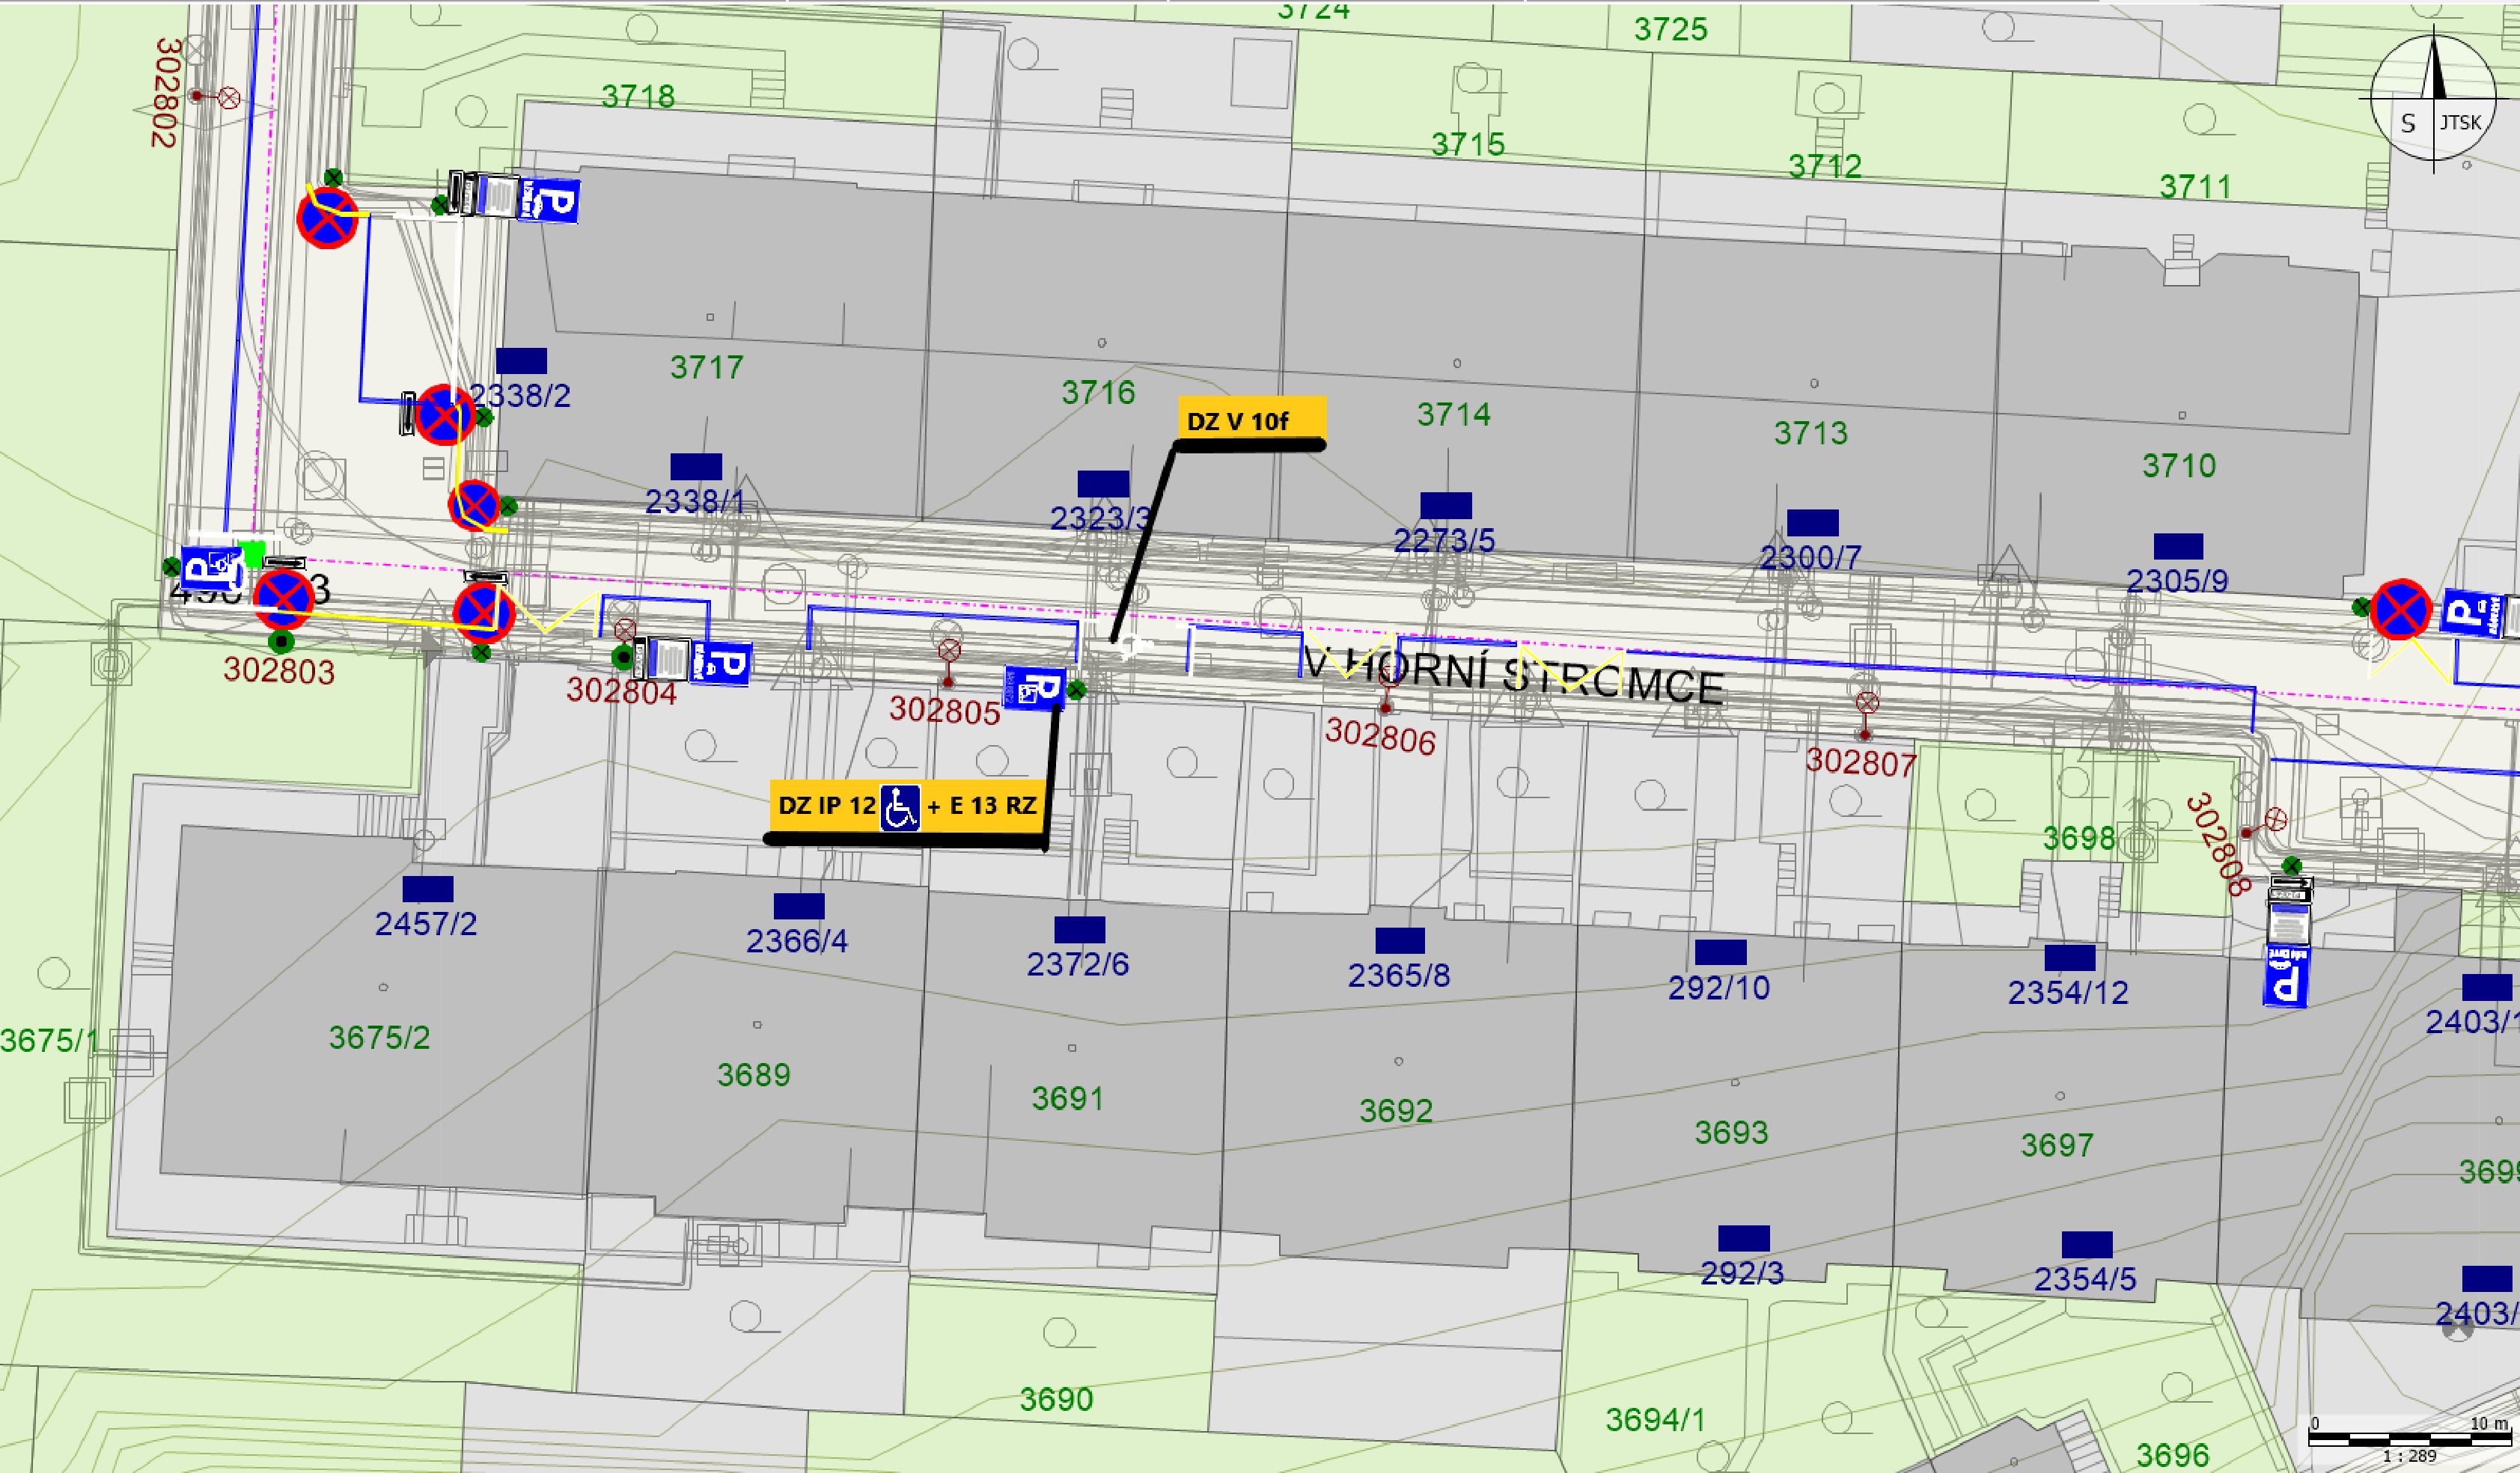
Task: Click the wheelchair symbol in DZ IP 12 label
Action: (x=899, y=807)
